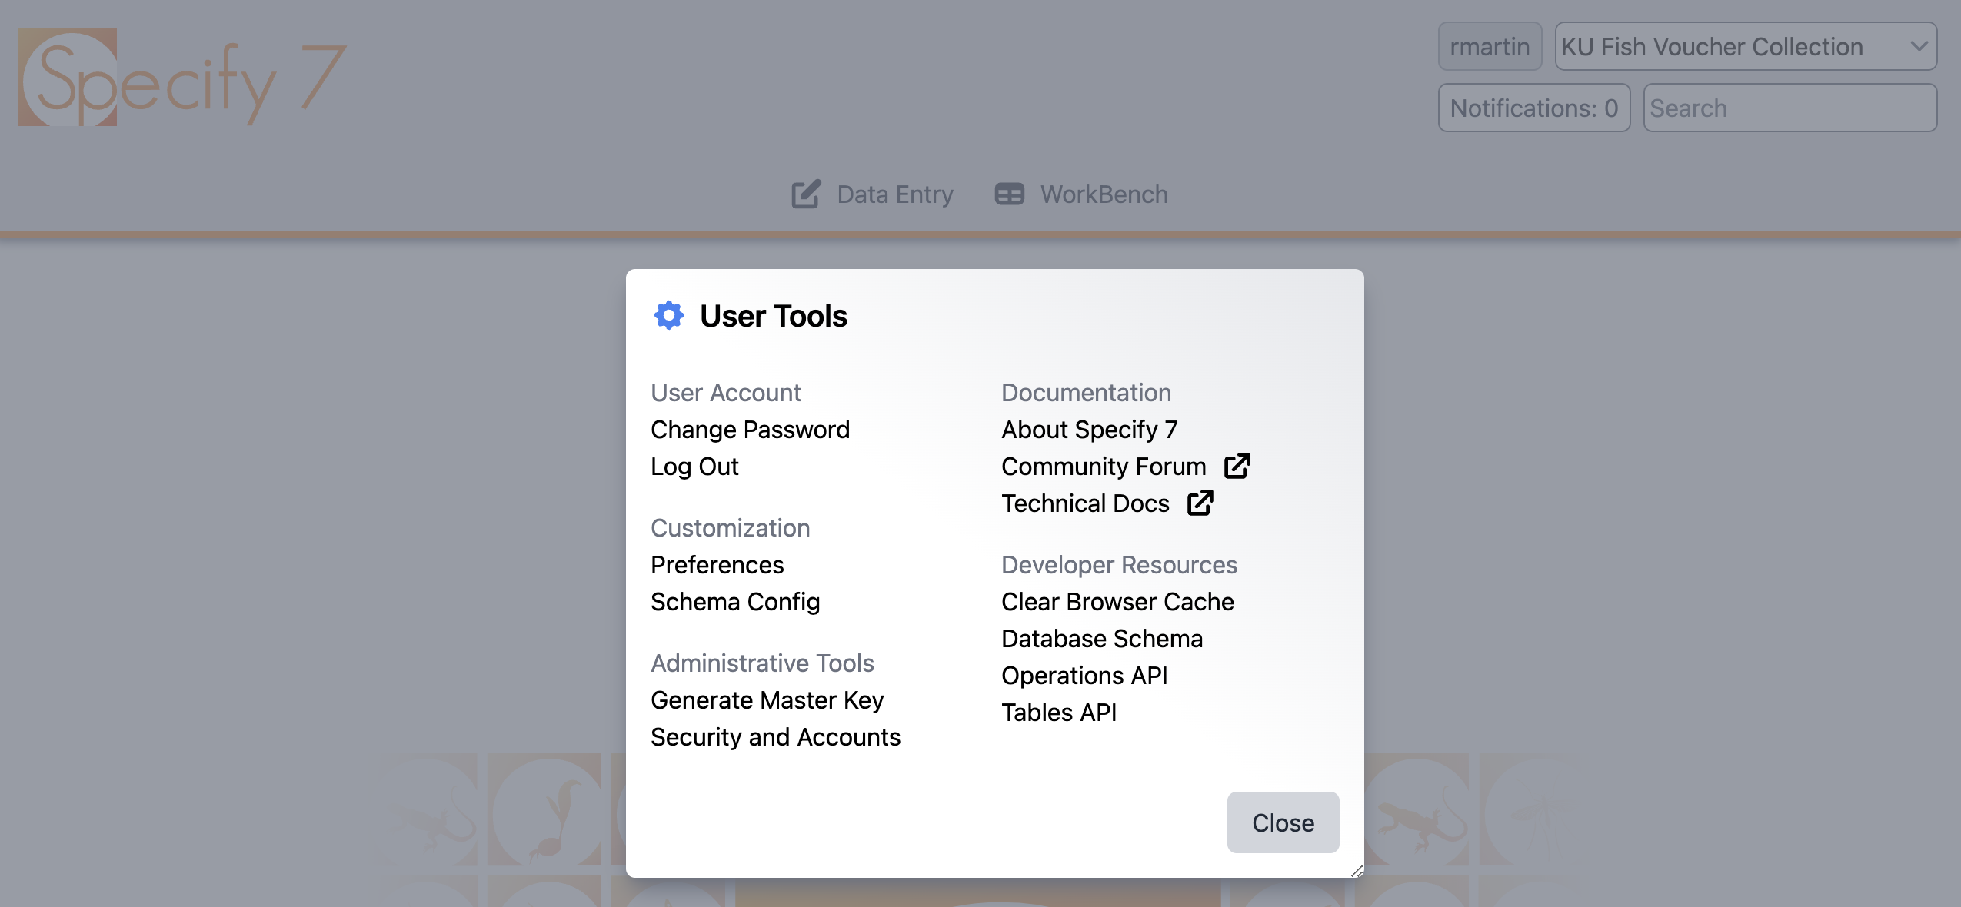
Task: Log Out of the current account
Action: coord(694,466)
